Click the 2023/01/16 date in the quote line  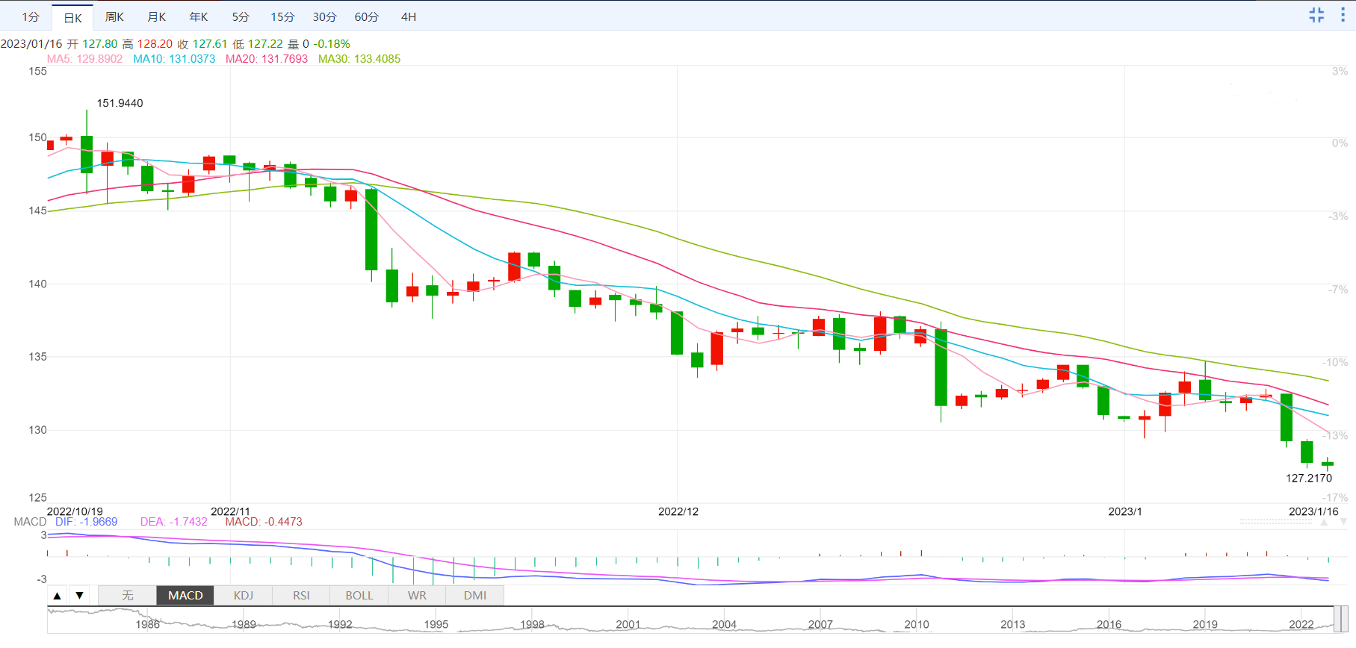(x=31, y=44)
